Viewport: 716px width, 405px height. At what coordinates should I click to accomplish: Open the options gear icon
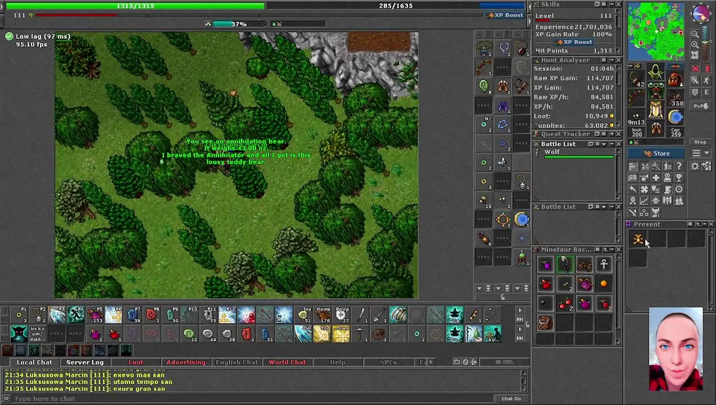(x=695, y=166)
